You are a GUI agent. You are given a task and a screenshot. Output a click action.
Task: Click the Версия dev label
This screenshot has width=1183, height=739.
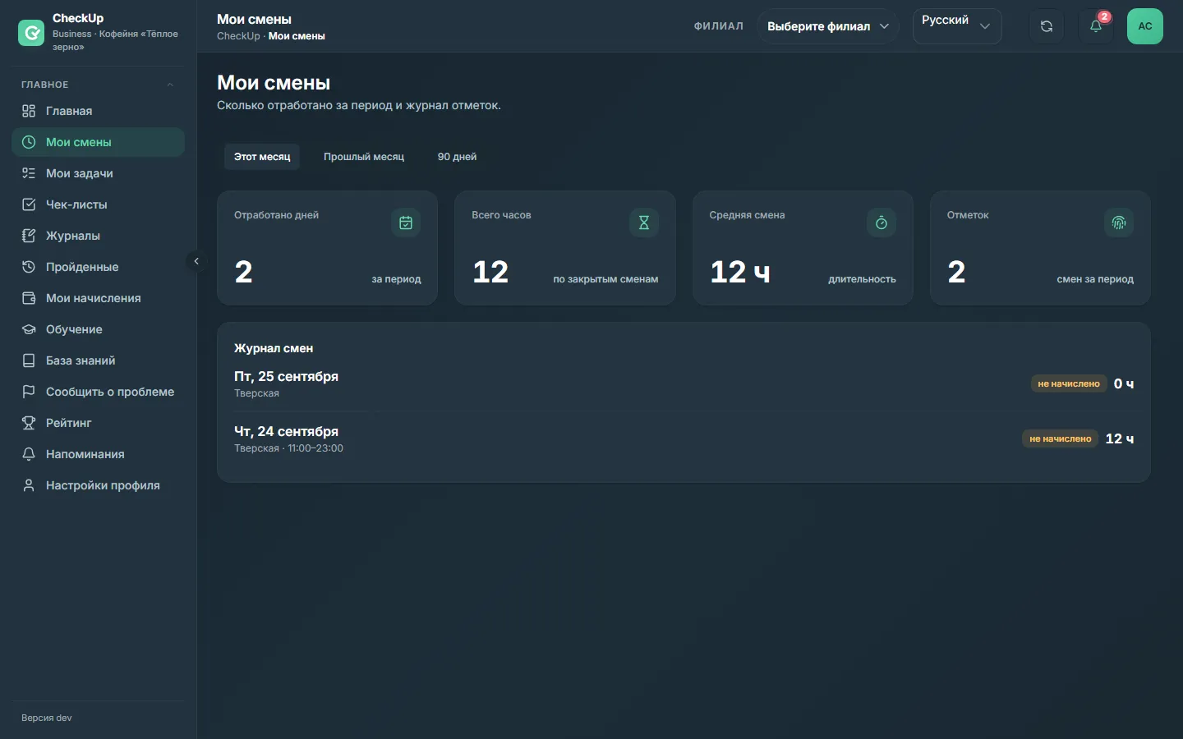pos(47,718)
